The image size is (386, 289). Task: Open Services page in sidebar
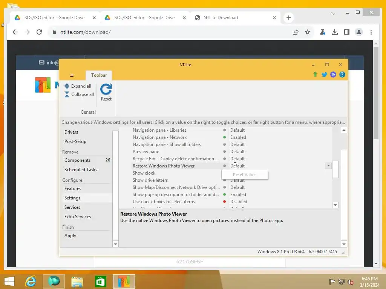pyautogui.click(x=72, y=207)
